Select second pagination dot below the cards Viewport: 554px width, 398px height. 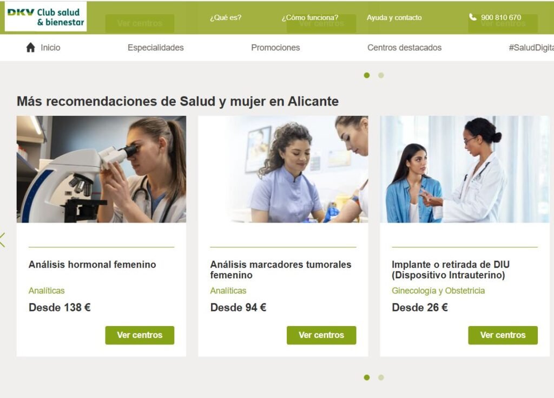(381, 377)
